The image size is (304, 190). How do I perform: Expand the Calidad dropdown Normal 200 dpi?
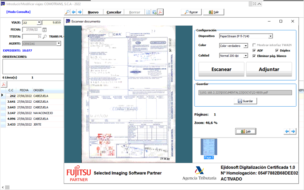245,56
